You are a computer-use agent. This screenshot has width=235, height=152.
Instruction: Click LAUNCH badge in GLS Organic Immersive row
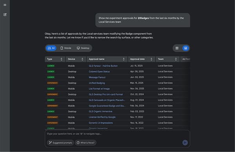coord(51,111)
